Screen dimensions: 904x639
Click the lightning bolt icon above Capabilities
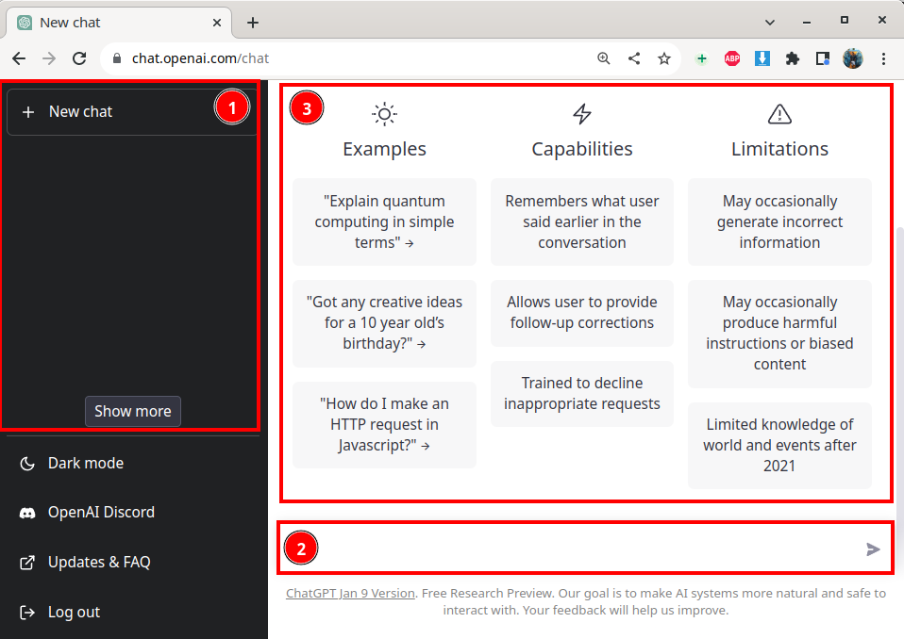point(581,114)
